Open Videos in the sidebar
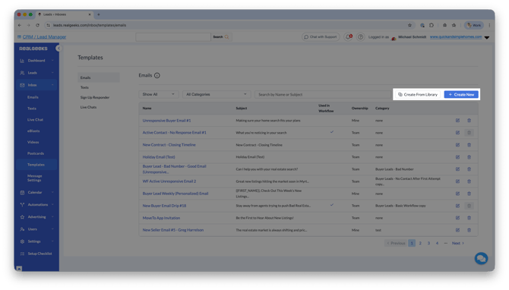 pyautogui.click(x=33, y=142)
